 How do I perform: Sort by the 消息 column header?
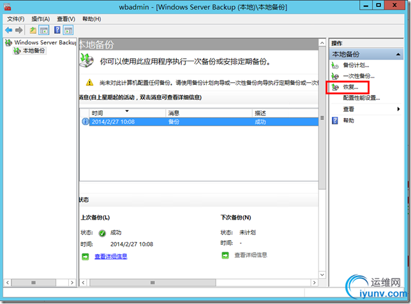(209, 113)
